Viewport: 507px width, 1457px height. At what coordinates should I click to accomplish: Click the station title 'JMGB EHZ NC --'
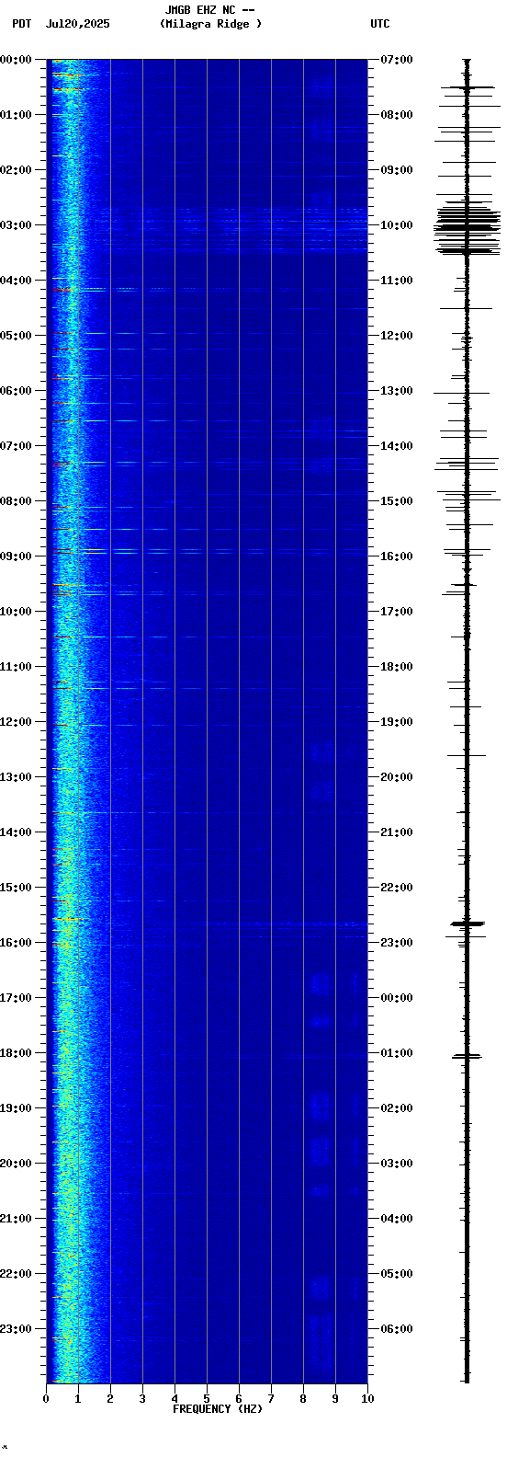(x=209, y=10)
